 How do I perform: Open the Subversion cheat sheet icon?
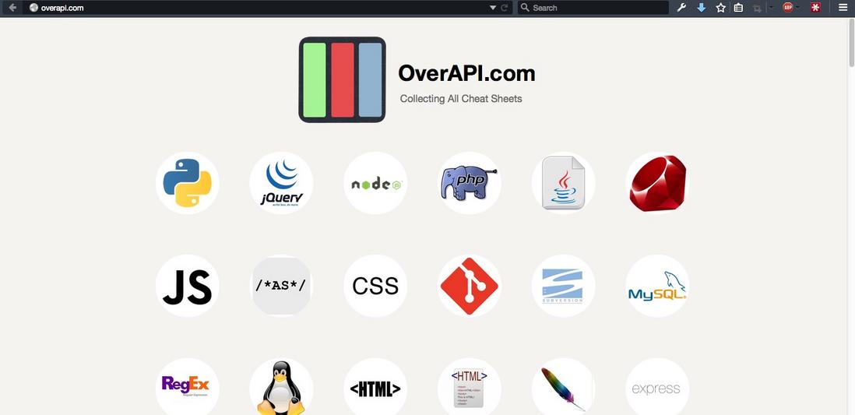(x=563, y=286)
